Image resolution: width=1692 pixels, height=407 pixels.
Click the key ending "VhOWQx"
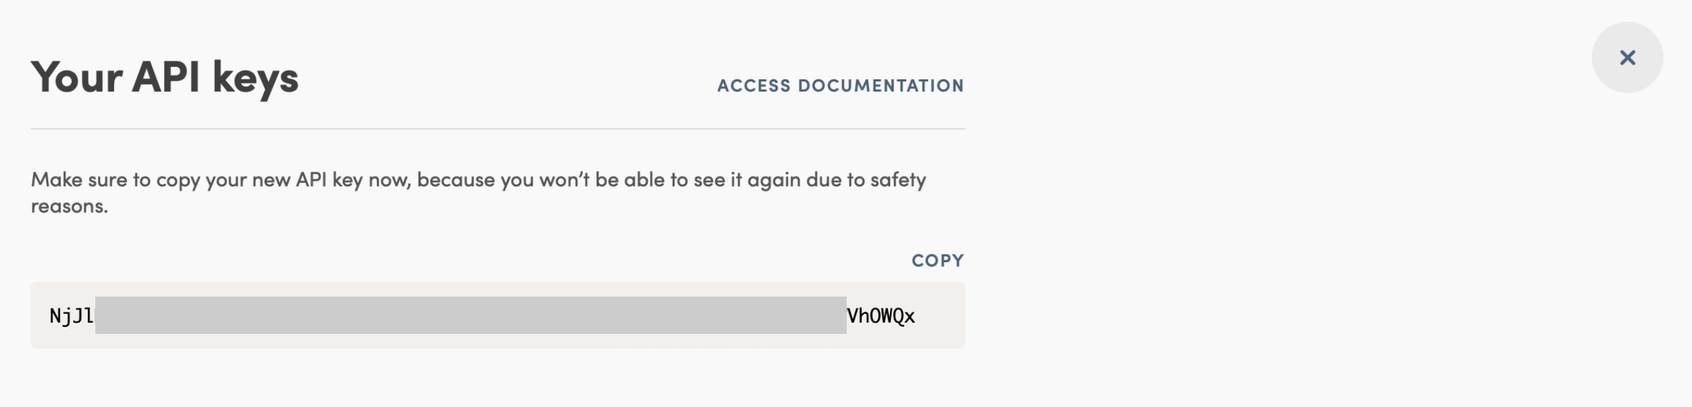click(881, 316)
